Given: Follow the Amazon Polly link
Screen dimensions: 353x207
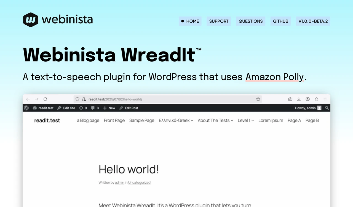Looking at the screenshot, I should pyautogui.click(x=275, y=77).
